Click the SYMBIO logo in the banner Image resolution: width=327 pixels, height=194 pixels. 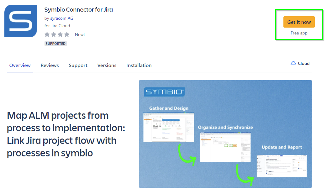pyautogui.click(x=164, y=92)
